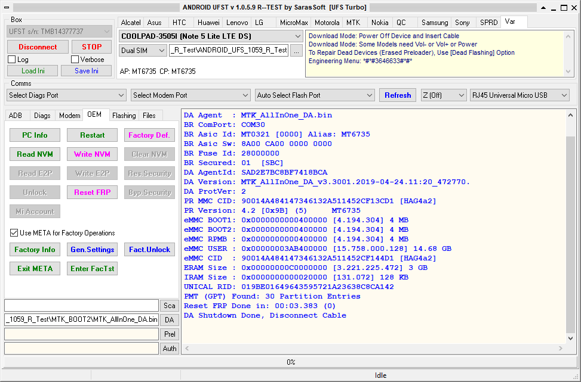Open the ADB tab

[x=15, y=116]
